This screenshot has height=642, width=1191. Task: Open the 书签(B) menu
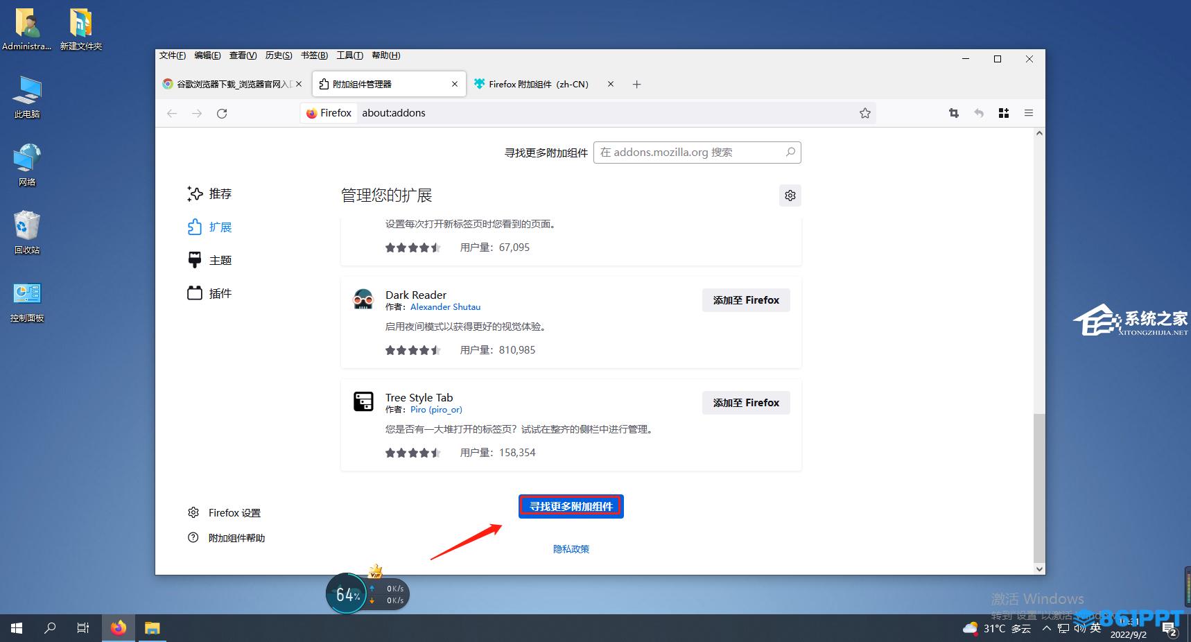tap(314, 55)
